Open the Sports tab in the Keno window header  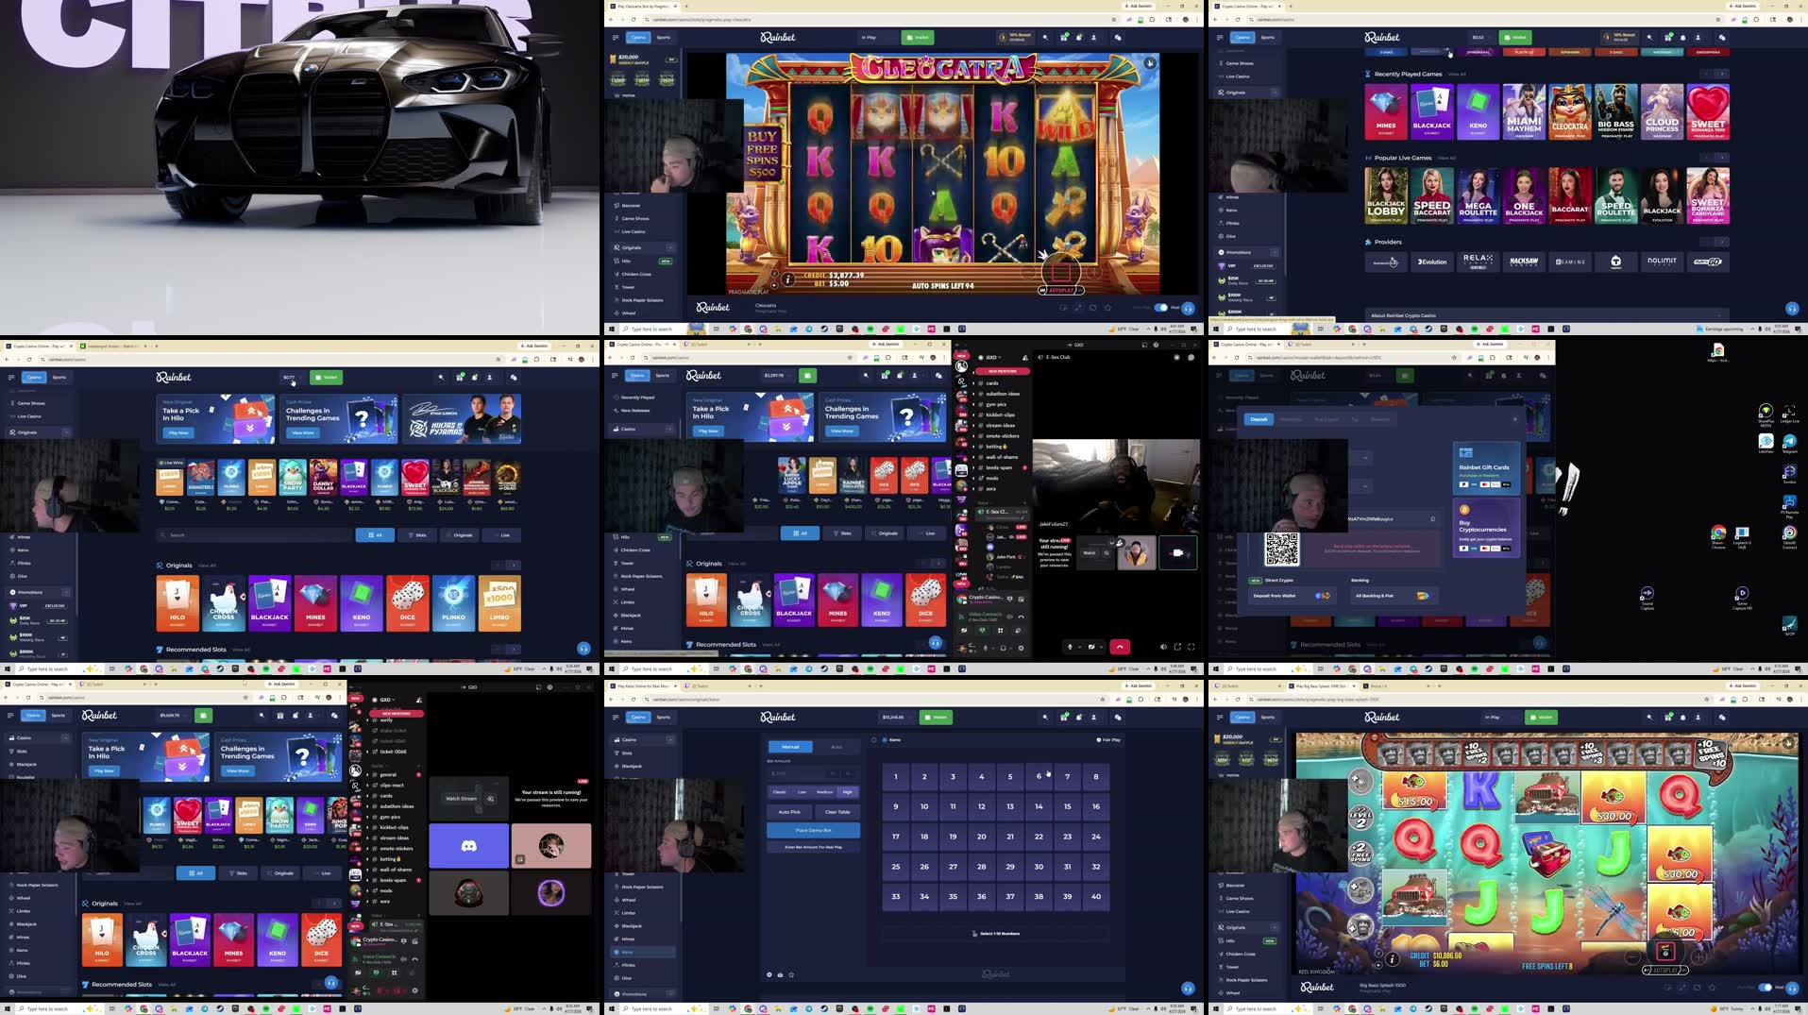coord(663,717)
